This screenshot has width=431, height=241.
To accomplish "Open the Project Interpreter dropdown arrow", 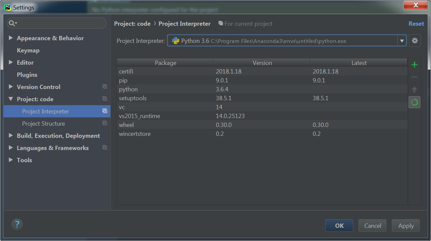I will [402, 41].
